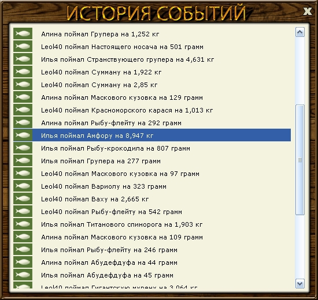This screenshot has width=318, height=300.
Task: Click fish icon beside Алина Рыбу-флейту 292 грамм
Action: (x=23, y=122)
